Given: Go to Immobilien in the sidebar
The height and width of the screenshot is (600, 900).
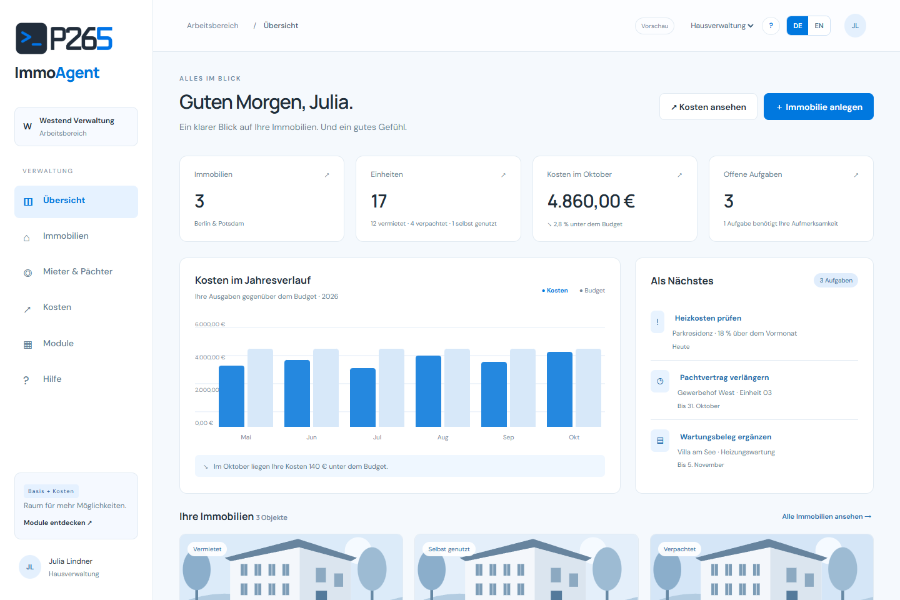Looking at the screenshot, I should pyautogui.click(x=76, y=236).
